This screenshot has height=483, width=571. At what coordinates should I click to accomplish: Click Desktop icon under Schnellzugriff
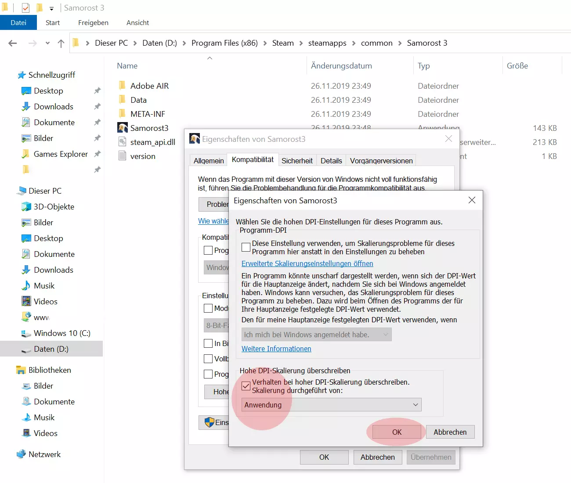tap(26, 91)
